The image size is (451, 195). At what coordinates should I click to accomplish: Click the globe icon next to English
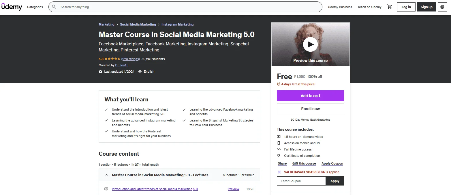[140, 72]
